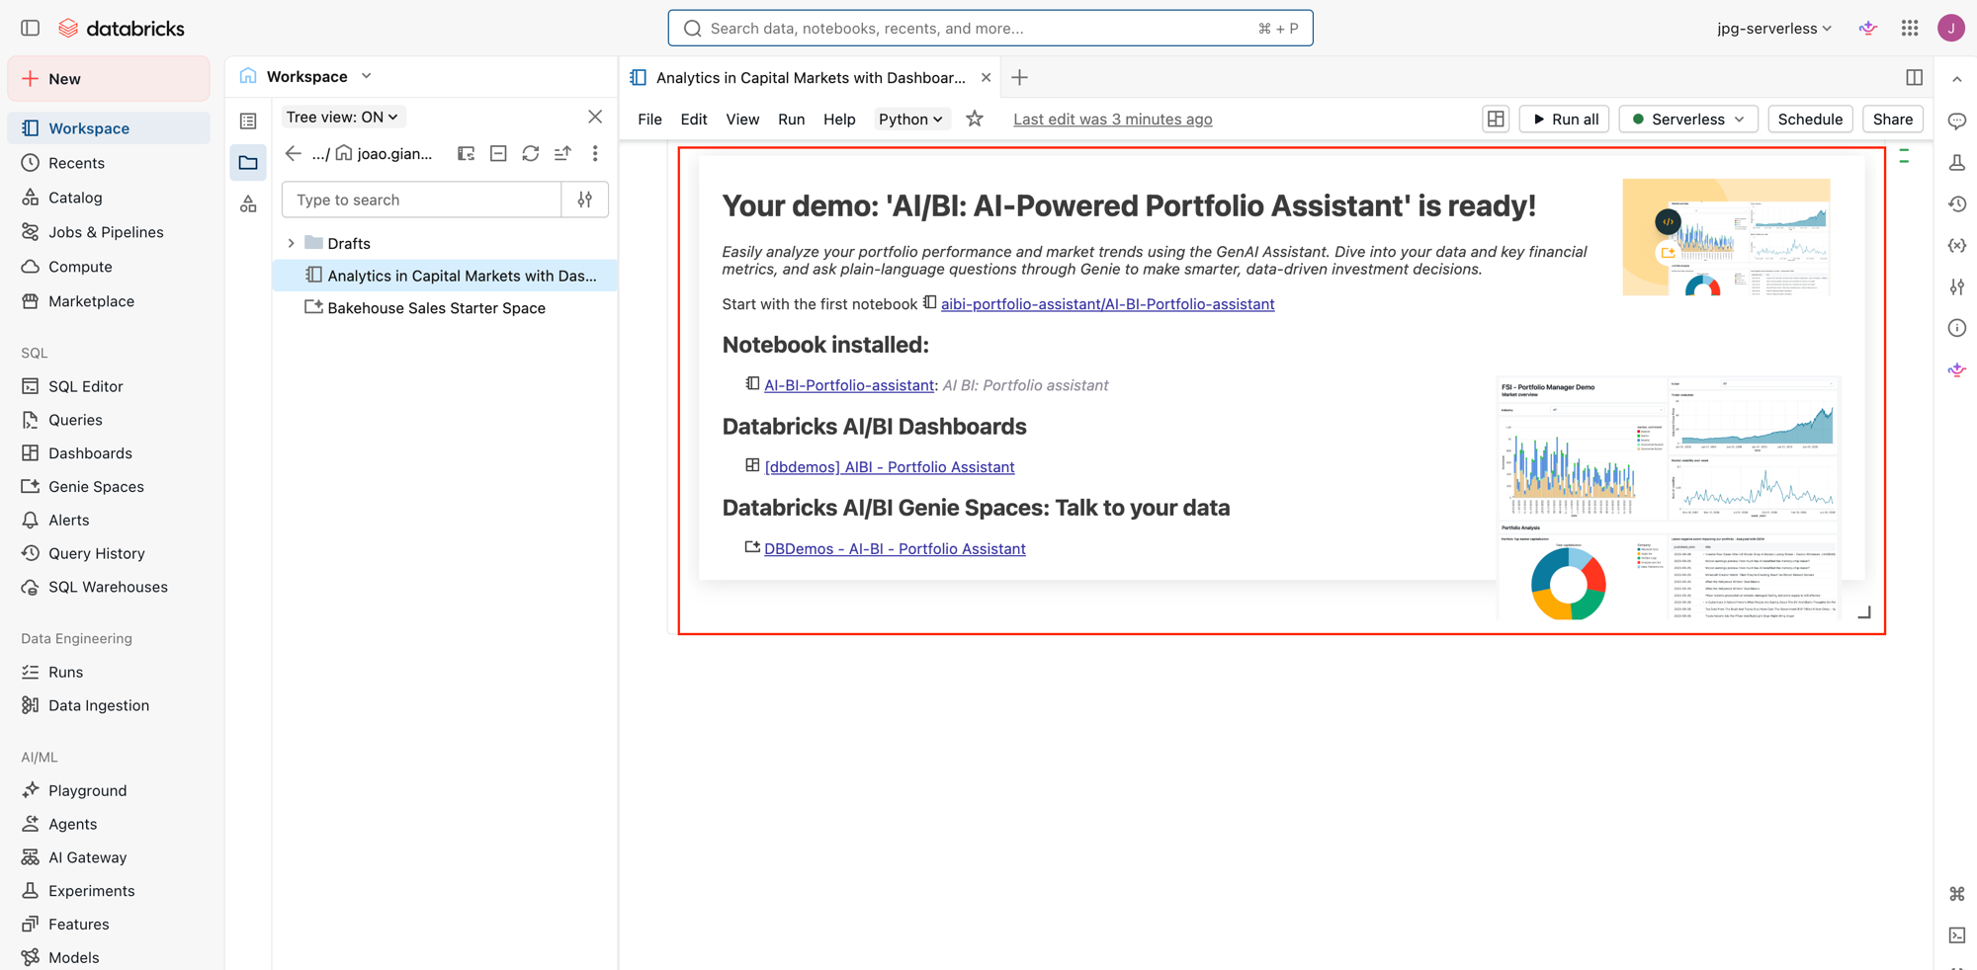Open keyboard shortcuts command icon
This screenshot has height=970, width=1977.
click(1957, 894)
